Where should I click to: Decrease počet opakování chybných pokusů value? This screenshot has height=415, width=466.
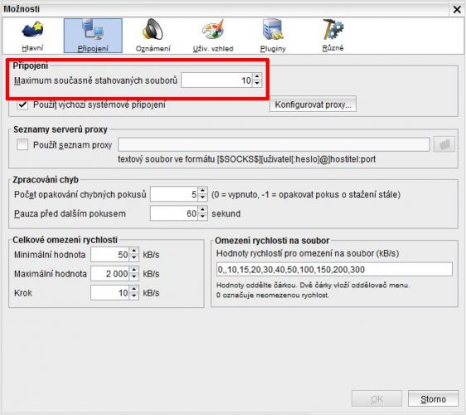(x=202, y=198)
